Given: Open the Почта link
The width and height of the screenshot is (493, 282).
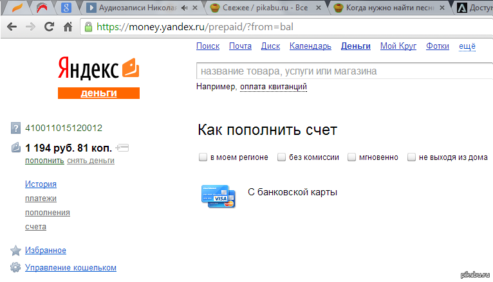Looking at the screenshot, I should tap(240, 46).
